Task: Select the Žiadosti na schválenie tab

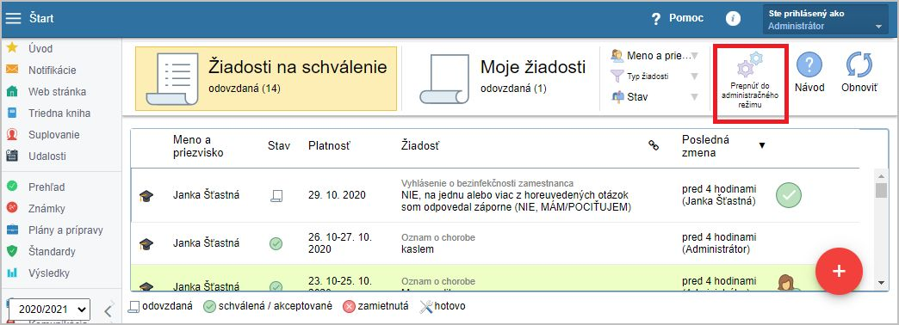Action: coord(266,78)
